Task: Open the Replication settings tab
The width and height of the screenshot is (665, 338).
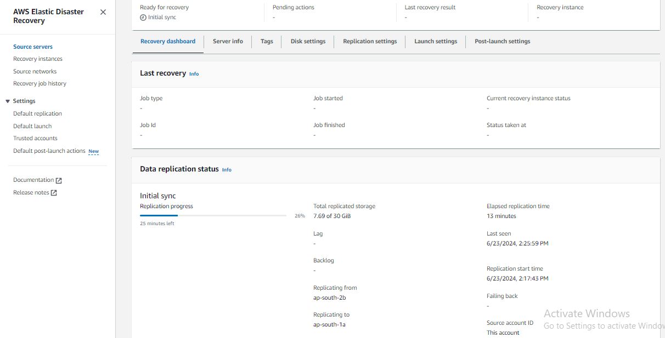Action: (x=370, y=41)
